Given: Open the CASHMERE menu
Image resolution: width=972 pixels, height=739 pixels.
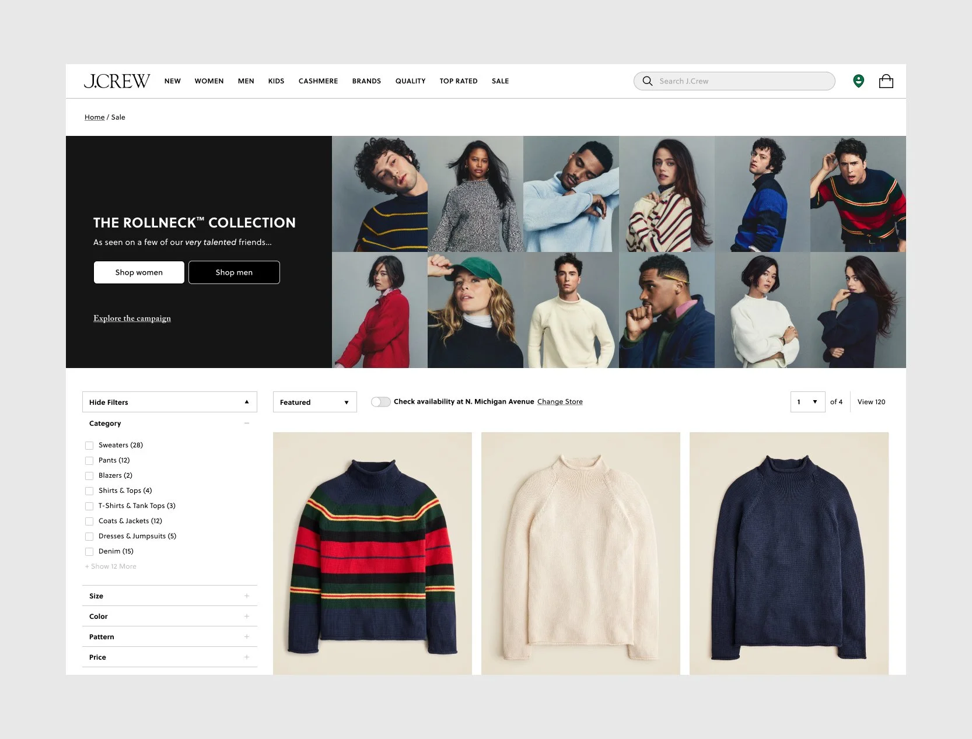Looking at the screenshot, I should (318, 81).
